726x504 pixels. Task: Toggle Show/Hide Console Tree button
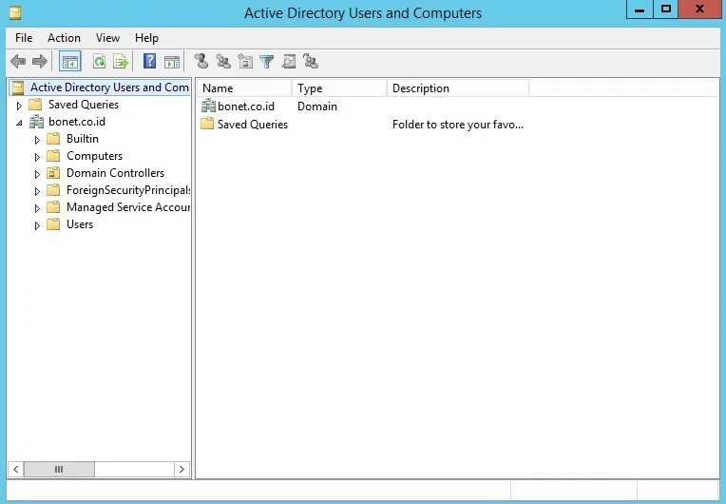point(70,61)
